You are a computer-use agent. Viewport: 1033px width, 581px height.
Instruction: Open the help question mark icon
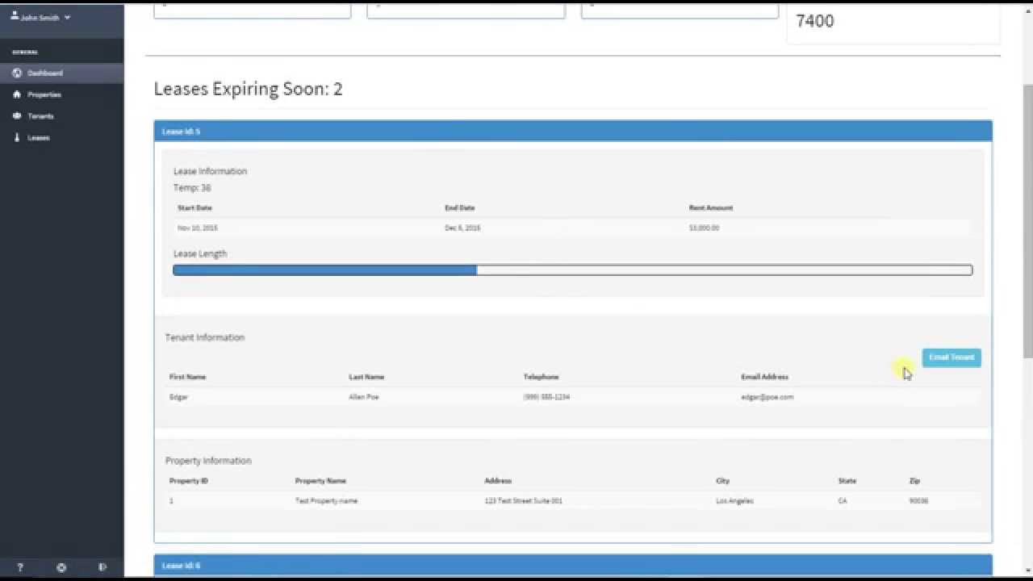tap(20, 567)
